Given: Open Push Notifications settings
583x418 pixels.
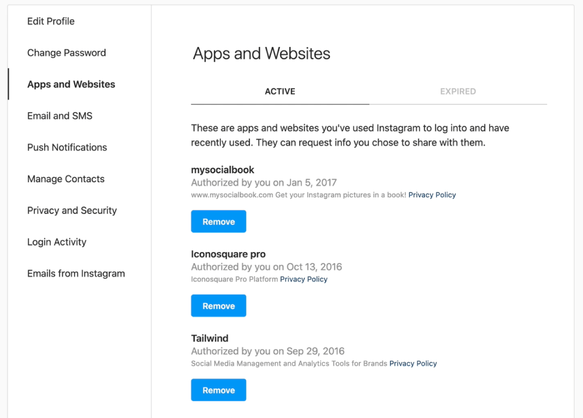Looking at the screenshot, I should click(x=67, y=147).
